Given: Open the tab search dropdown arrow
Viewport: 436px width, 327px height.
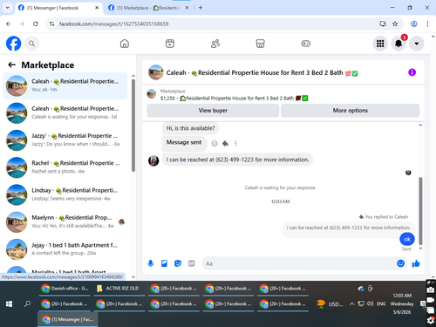Looking at the screenshot, I should click(8, 8).
